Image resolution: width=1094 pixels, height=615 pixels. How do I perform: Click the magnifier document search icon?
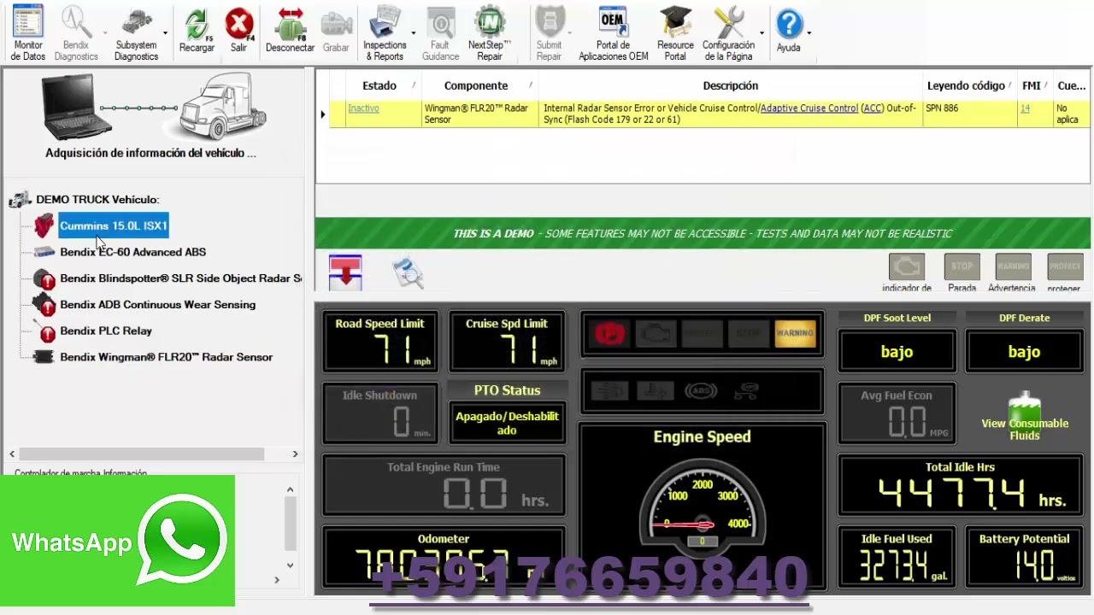click(409, 272)
